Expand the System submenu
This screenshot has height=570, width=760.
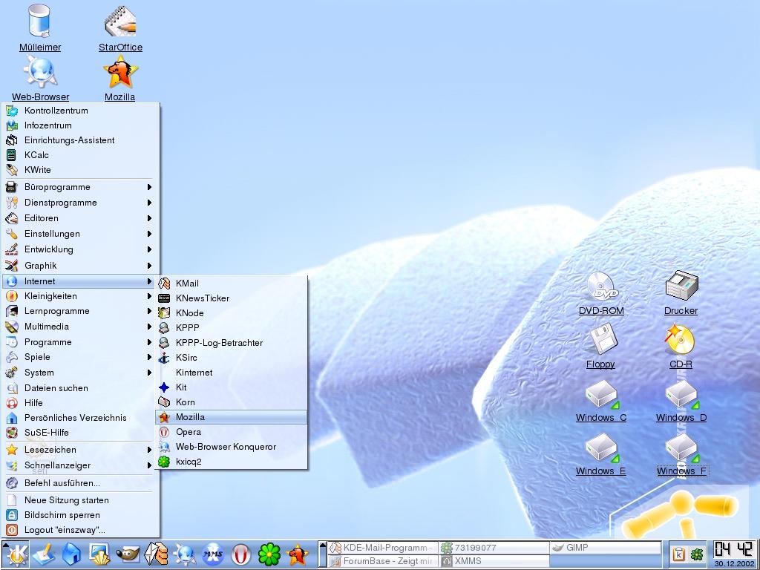tap(80, 373)
